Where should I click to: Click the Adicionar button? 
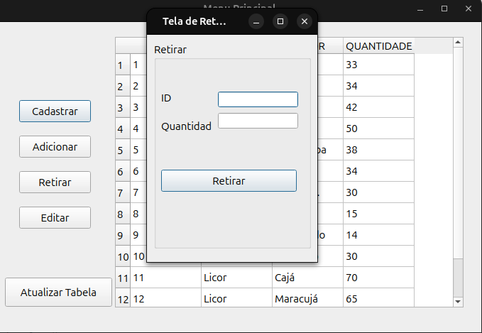(55, 147)
